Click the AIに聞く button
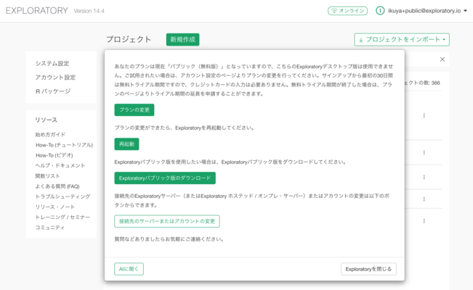The width and height of the screenshot is (473, 290). (129, 269)
